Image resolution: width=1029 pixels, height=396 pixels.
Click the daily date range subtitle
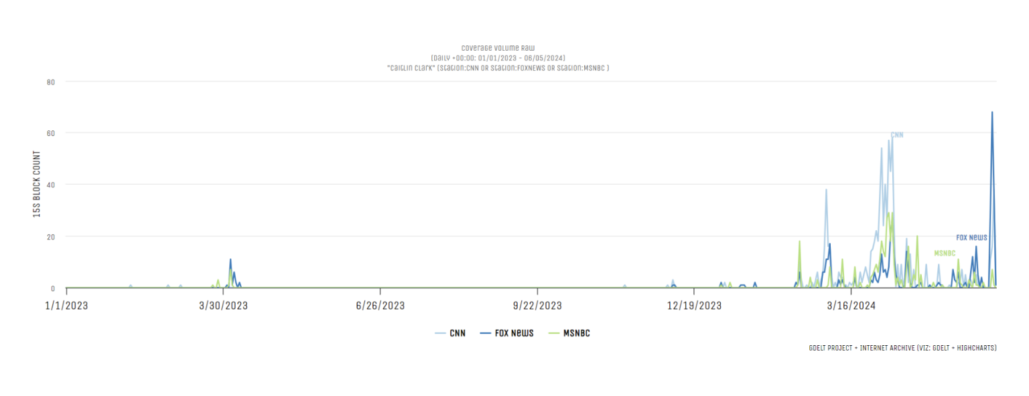tap(498, 58)
